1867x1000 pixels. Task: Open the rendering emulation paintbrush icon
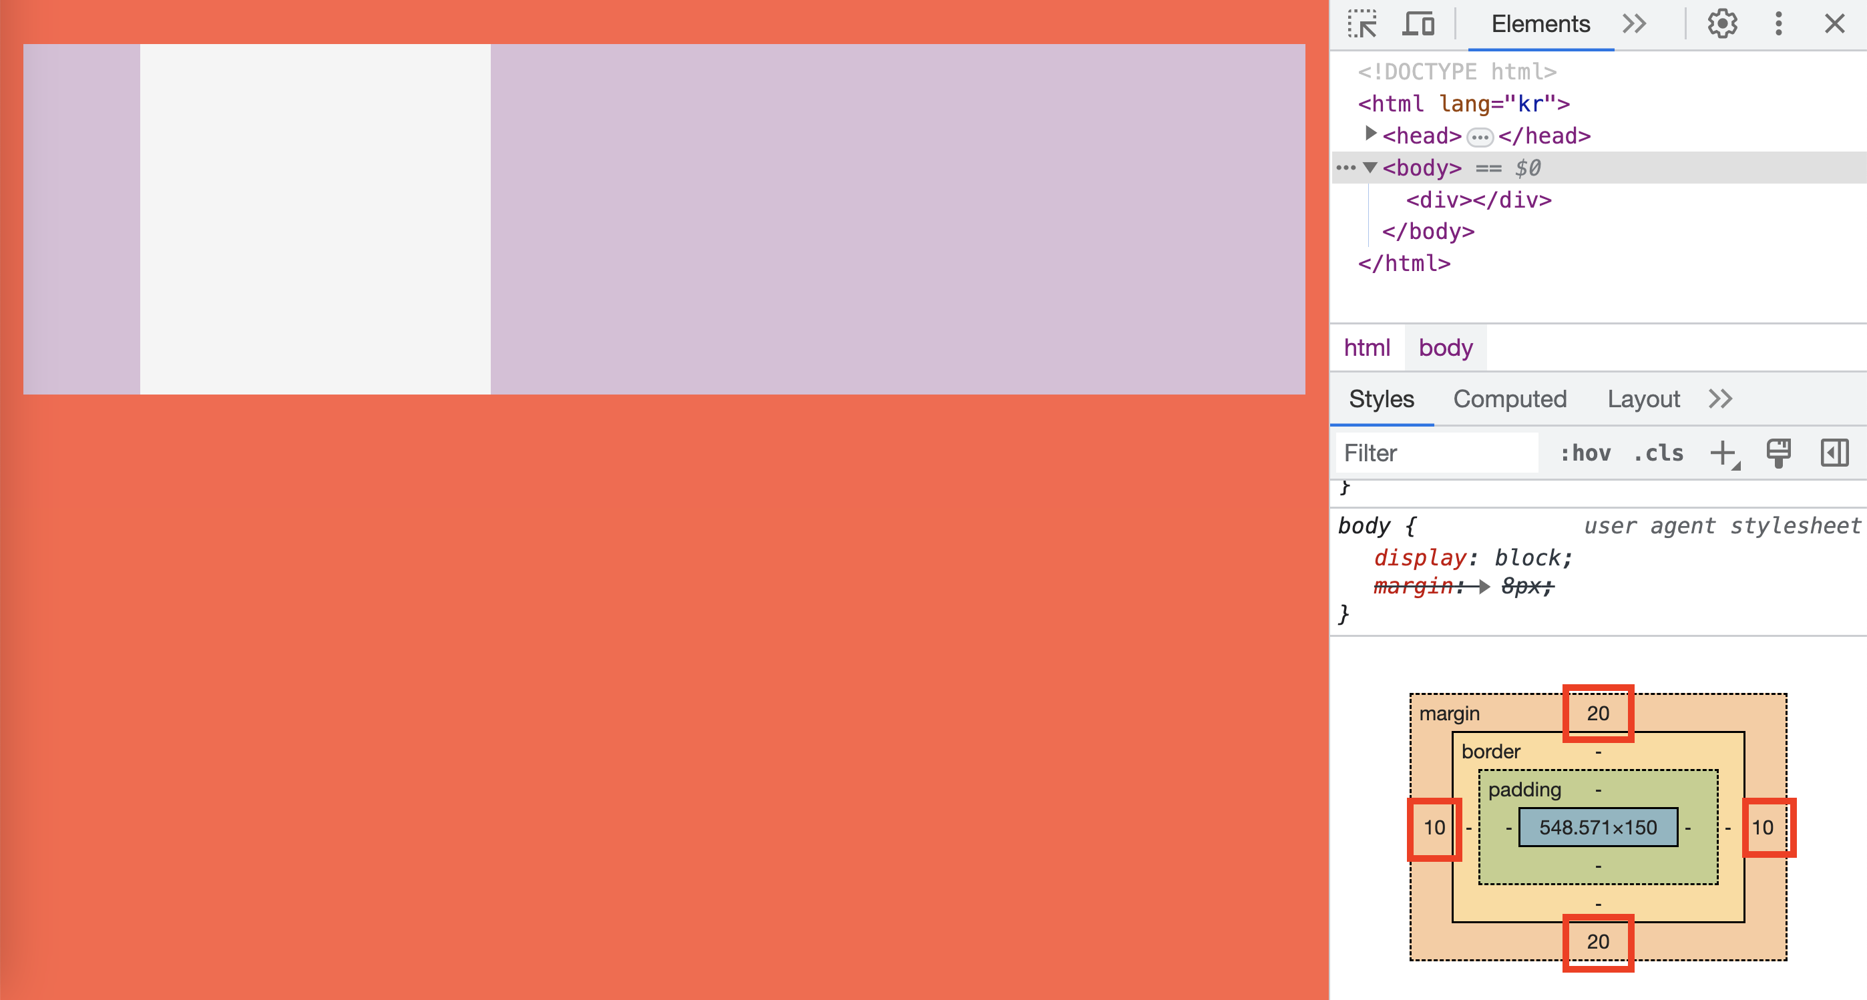(1778, 454)
